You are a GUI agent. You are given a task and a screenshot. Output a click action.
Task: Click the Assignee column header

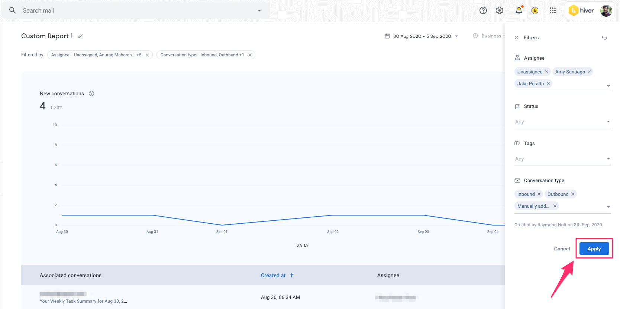(388, 275)
